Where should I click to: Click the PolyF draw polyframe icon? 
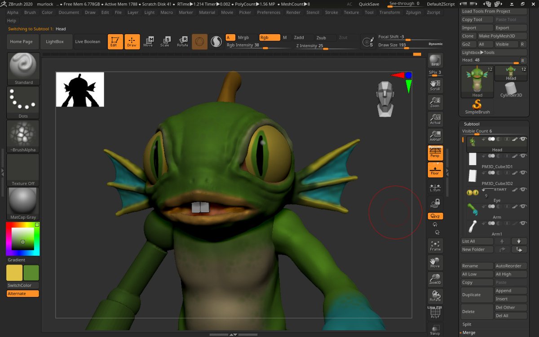[x=435, y=313]
